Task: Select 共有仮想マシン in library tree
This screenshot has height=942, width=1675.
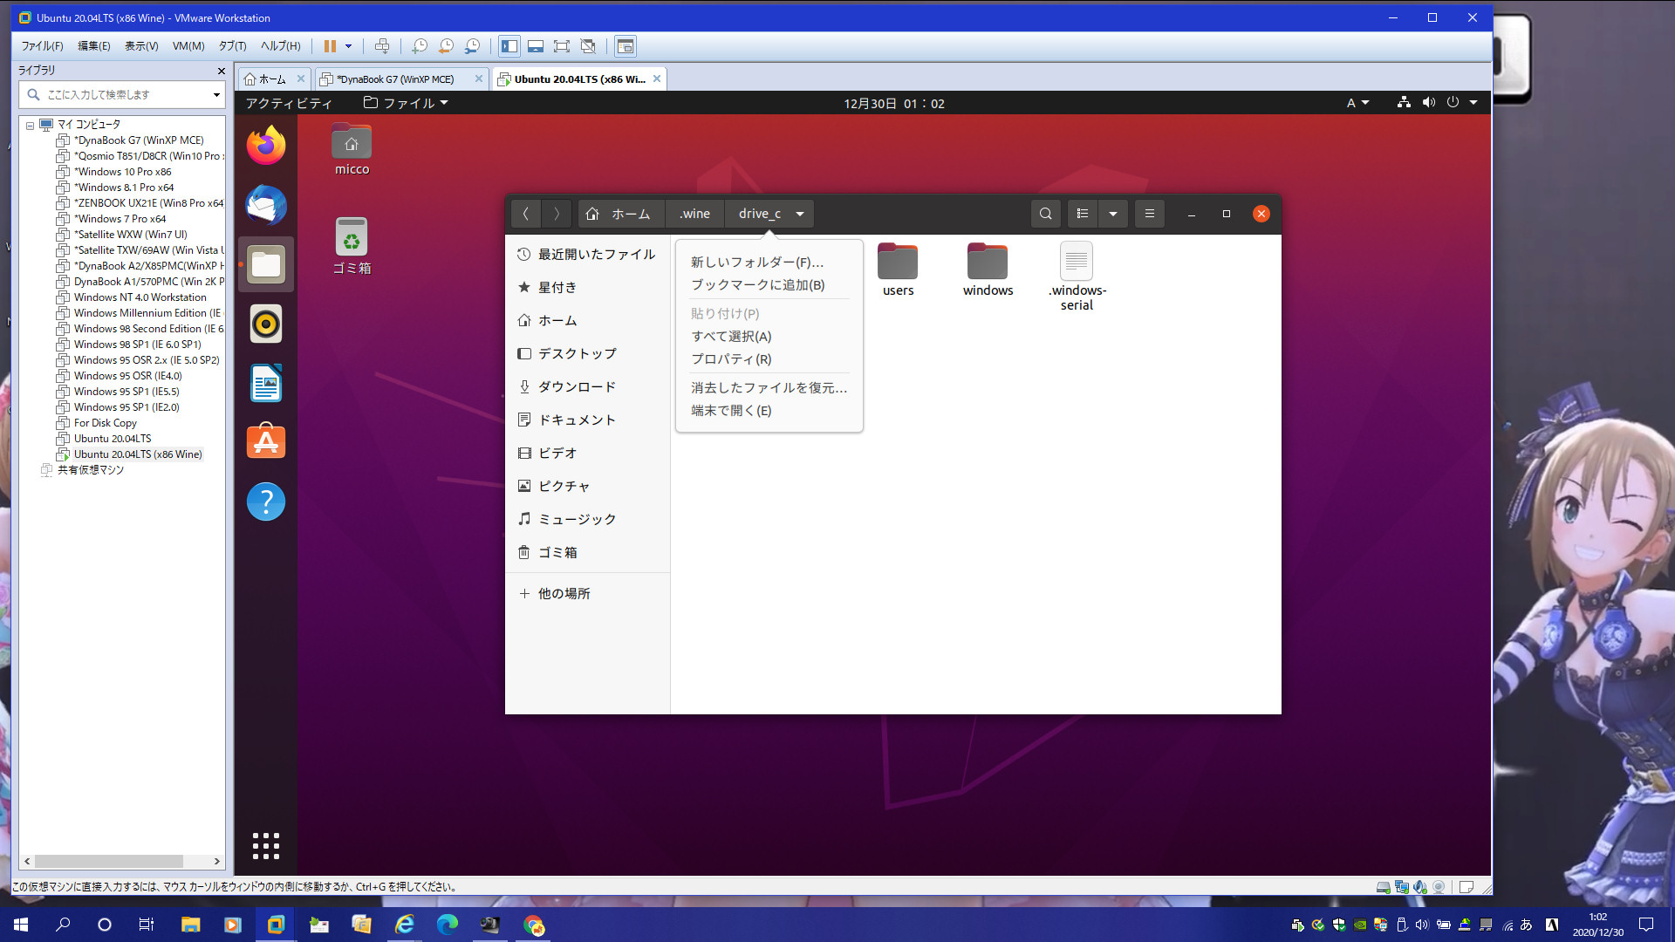Action: [90, 470]
